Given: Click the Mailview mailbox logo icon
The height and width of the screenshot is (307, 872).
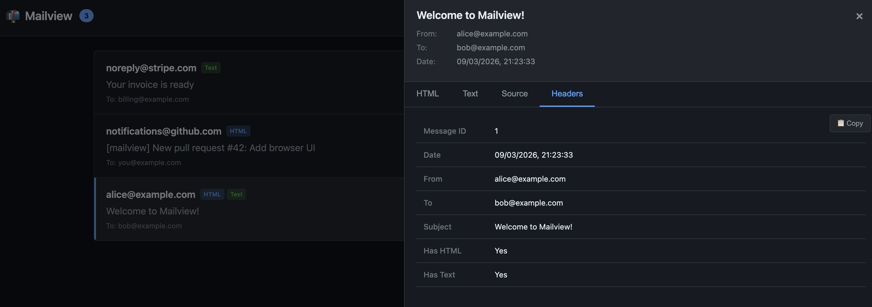Looking at the screenshot, I should (x=13, y=16).
